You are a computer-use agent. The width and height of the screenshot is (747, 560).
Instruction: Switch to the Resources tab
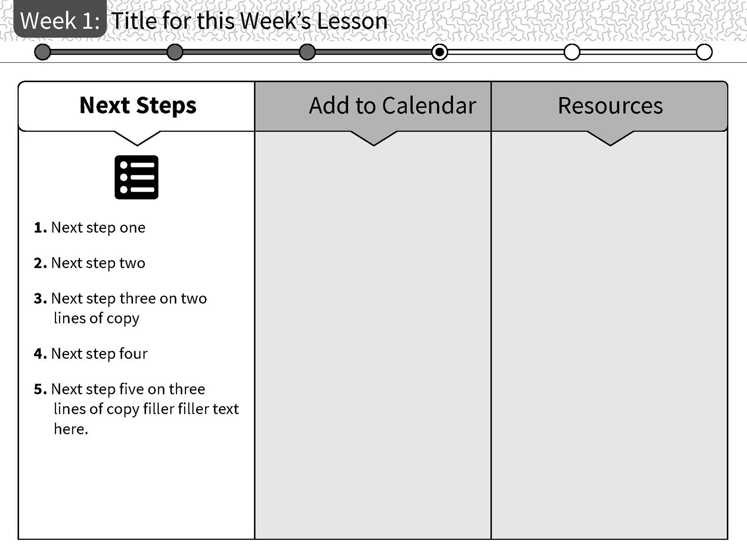point(609,106)
